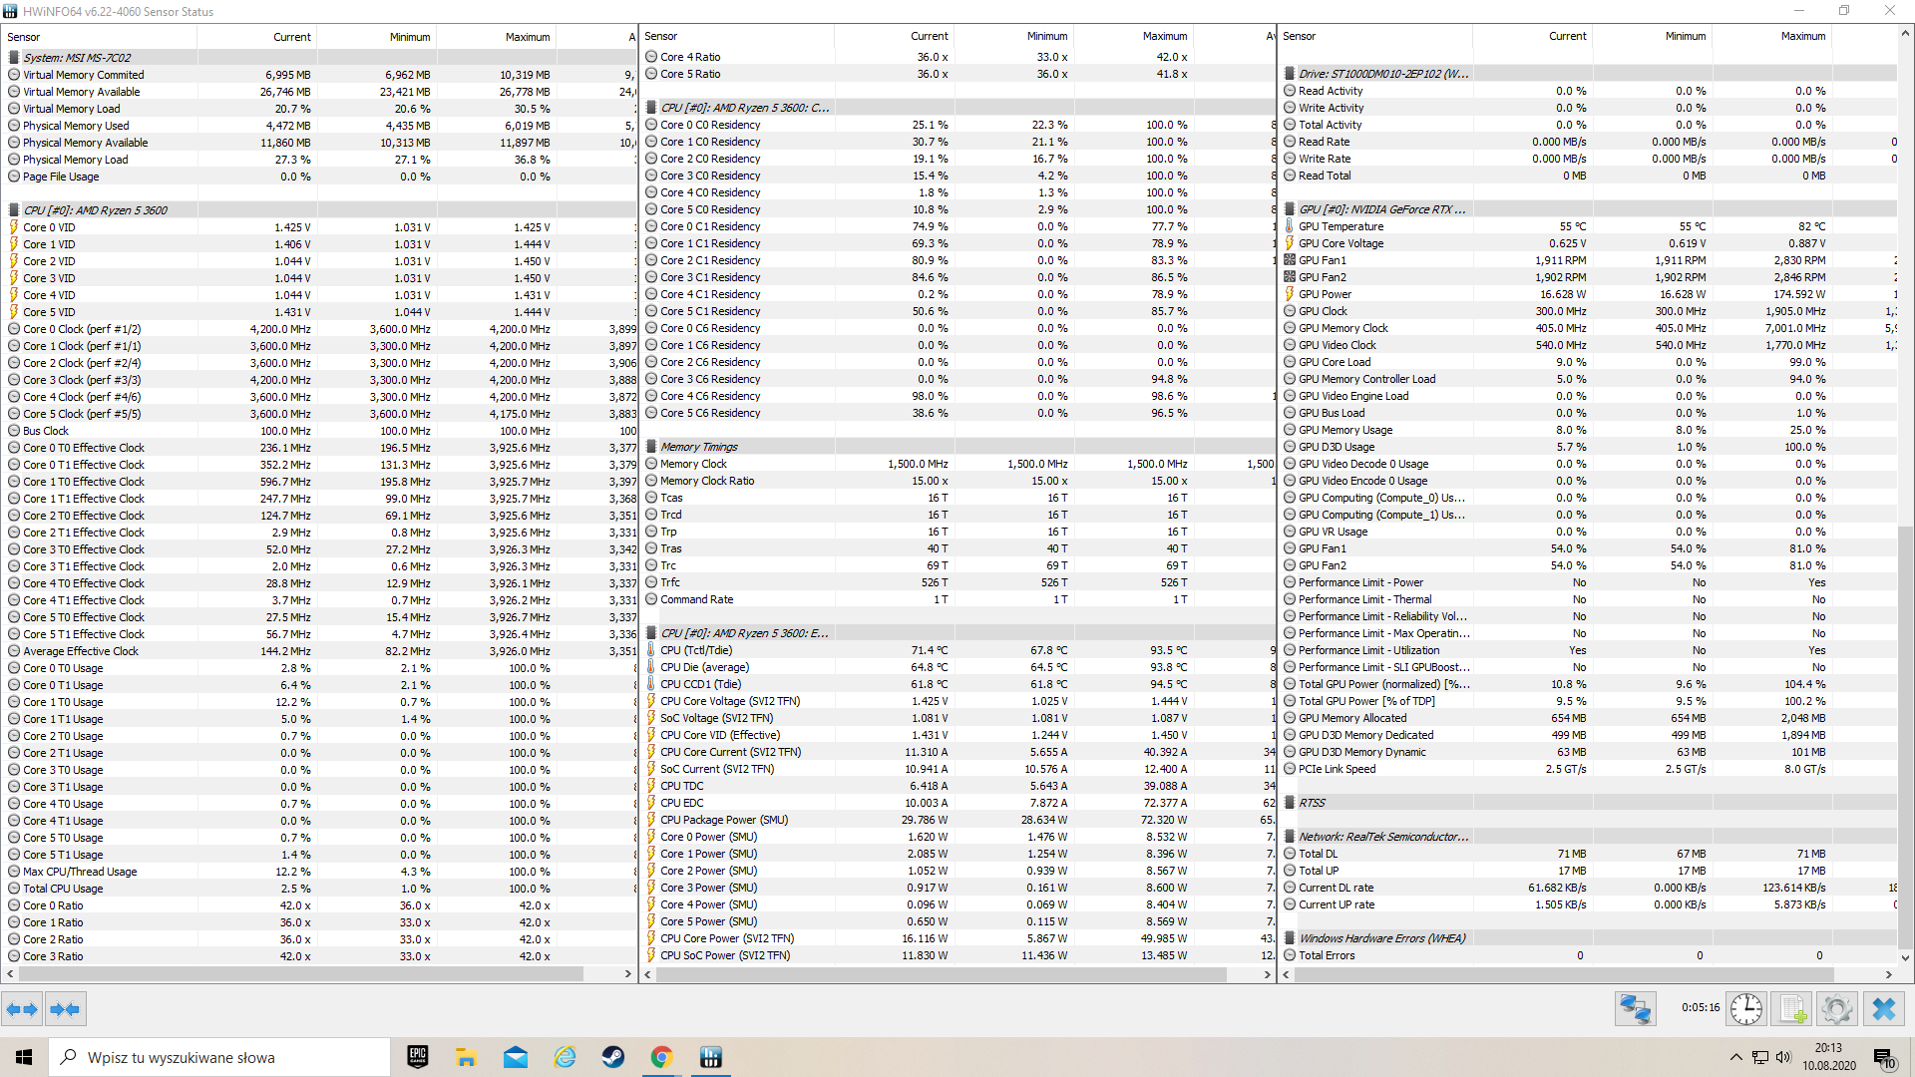Select Memory Clock Ratio row

[x=957, y=481]
